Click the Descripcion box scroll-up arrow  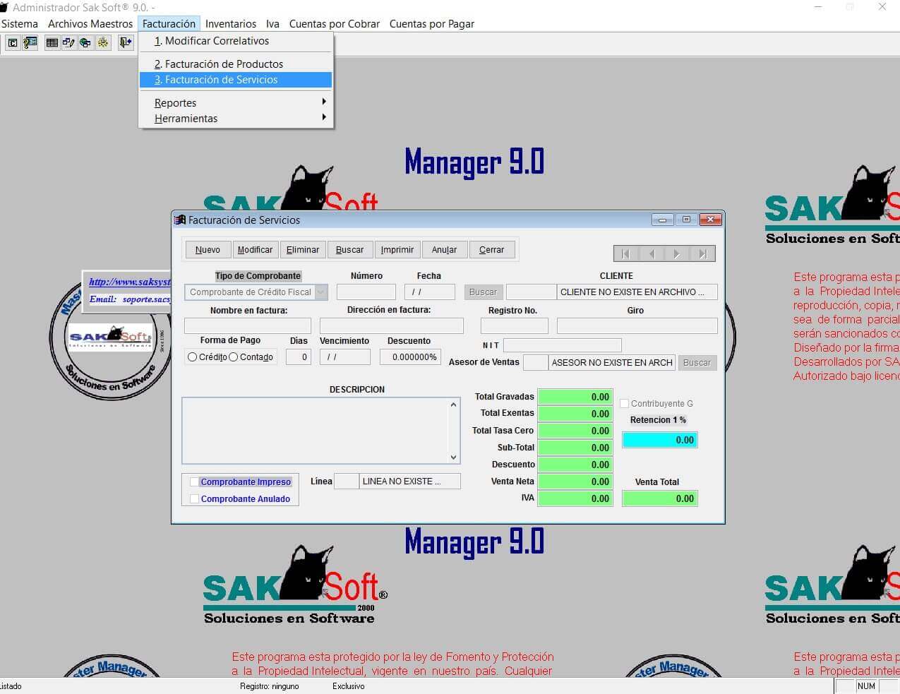(453, 405)
